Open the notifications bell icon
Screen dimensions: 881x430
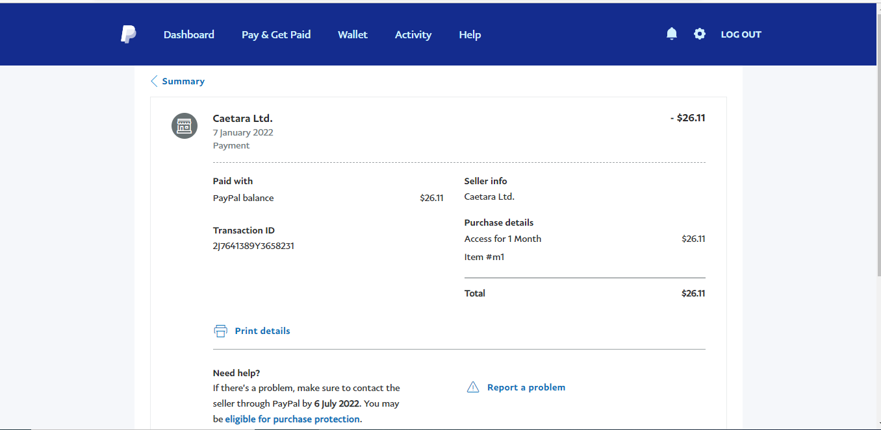(x=672, y=34)
